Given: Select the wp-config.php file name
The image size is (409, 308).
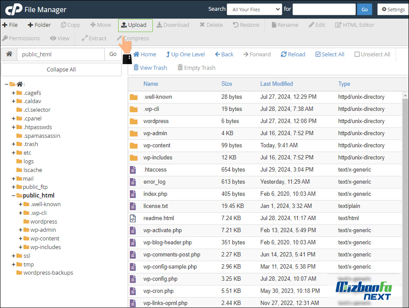Looking at the screenshot, I should (161, 279).
